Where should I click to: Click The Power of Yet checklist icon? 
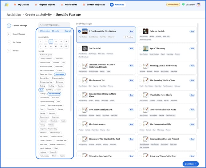(85, 80)
